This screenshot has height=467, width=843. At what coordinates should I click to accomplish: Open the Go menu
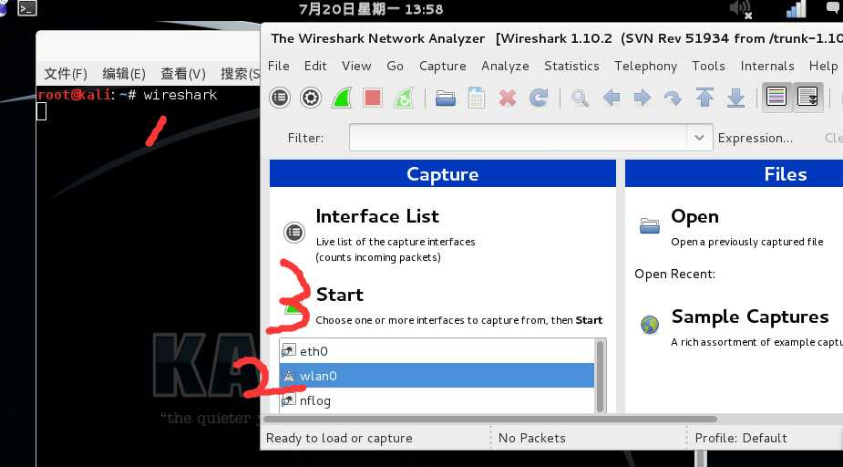(x=395, y=66)
